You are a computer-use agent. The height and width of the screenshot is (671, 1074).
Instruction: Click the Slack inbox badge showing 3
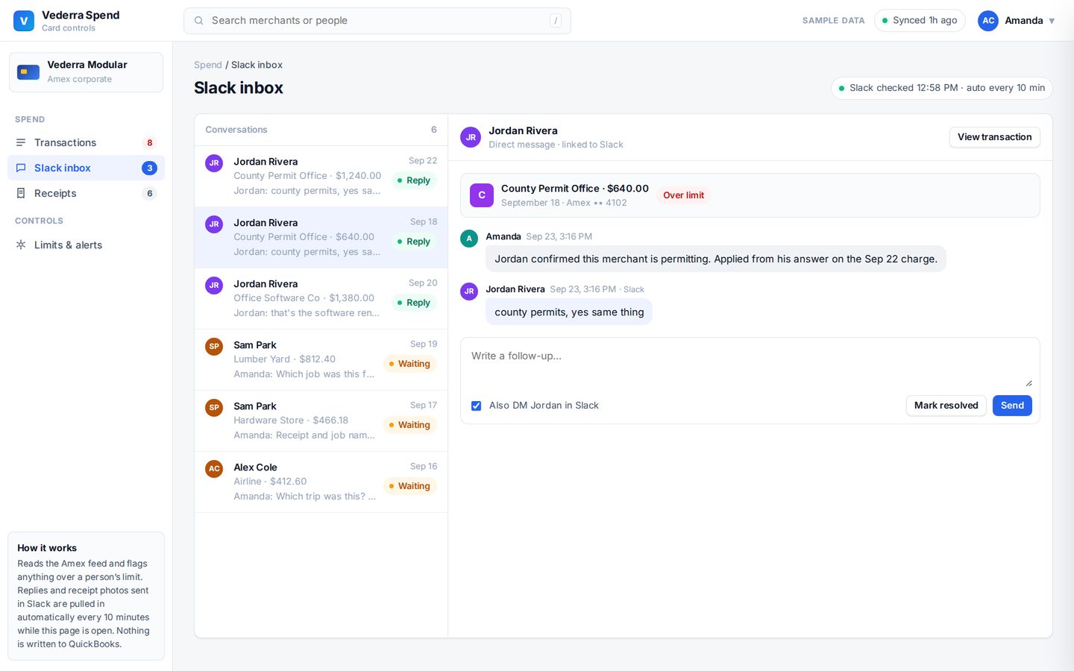point(150,168)
